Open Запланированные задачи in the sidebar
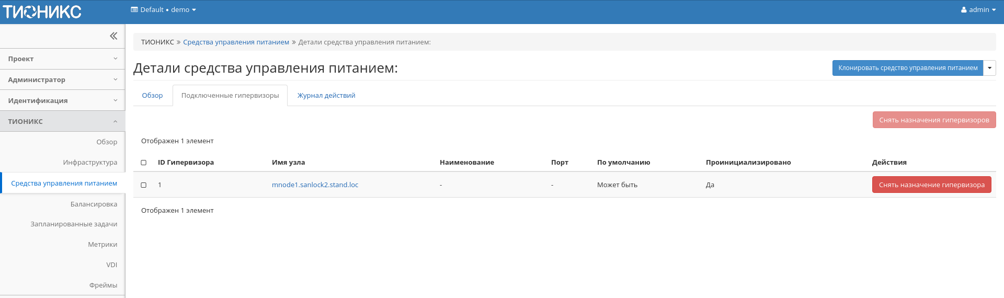This screenshot has height=298, width=1004. pos(74,224)
